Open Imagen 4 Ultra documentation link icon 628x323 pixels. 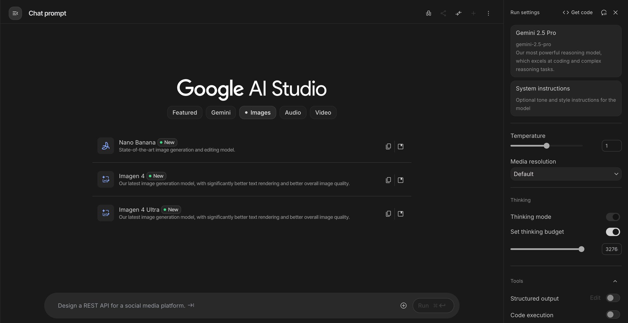pyautogui.click(x=400, y=214)
